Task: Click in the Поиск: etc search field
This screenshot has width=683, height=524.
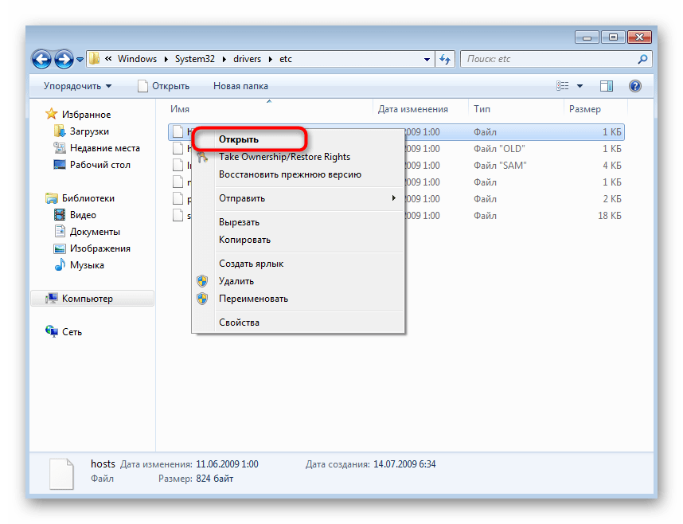Action: (548, 59)
